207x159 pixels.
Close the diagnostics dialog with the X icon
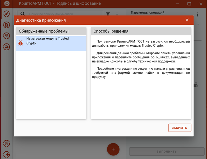pos(187,20)
